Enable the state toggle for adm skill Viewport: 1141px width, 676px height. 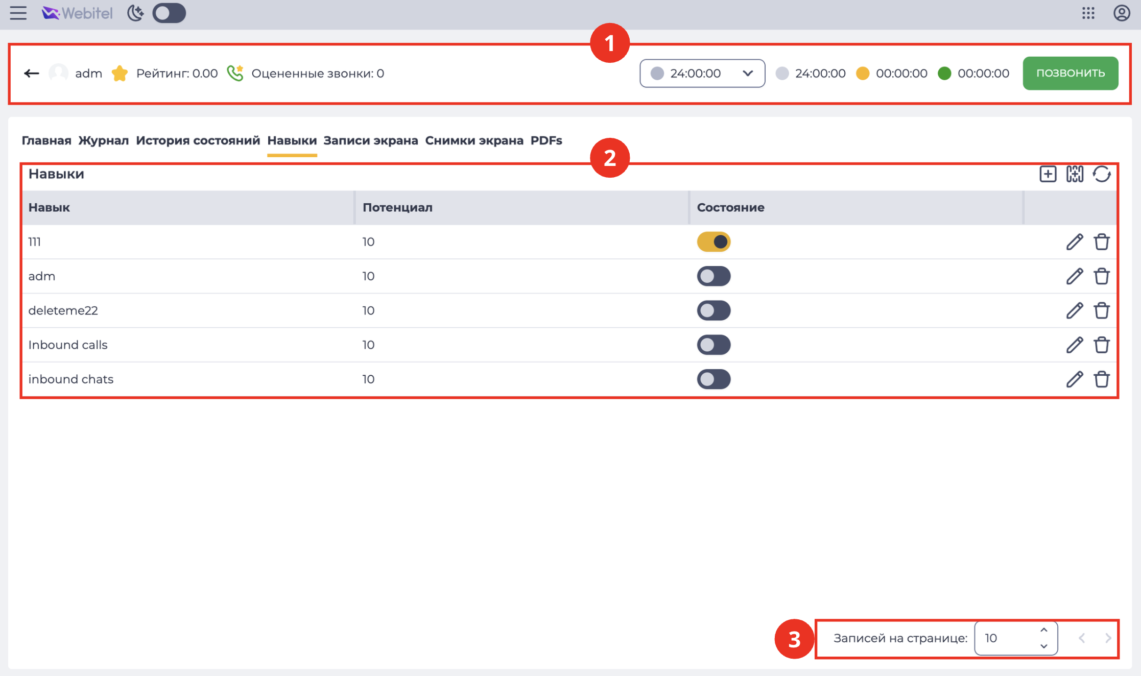(714, 276)
